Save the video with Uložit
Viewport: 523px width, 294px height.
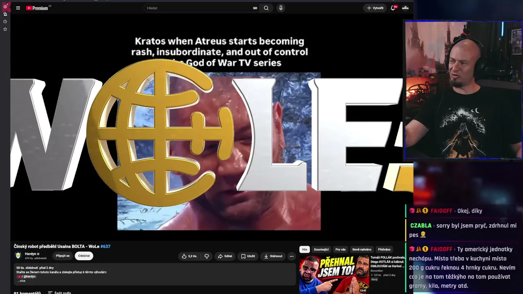(x=248, y=256)
